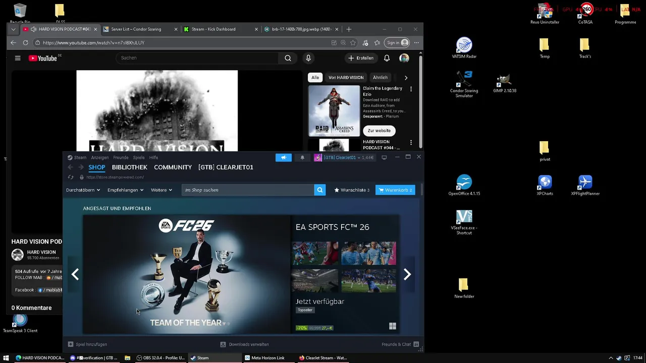Open Warenkorb cart button in Steam

coord(395,190)
